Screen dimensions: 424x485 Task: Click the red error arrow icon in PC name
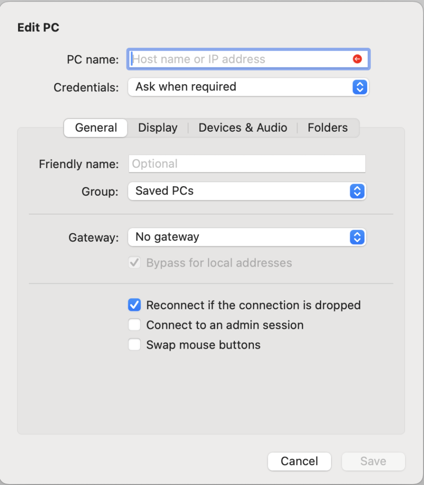tap(357, 59)
